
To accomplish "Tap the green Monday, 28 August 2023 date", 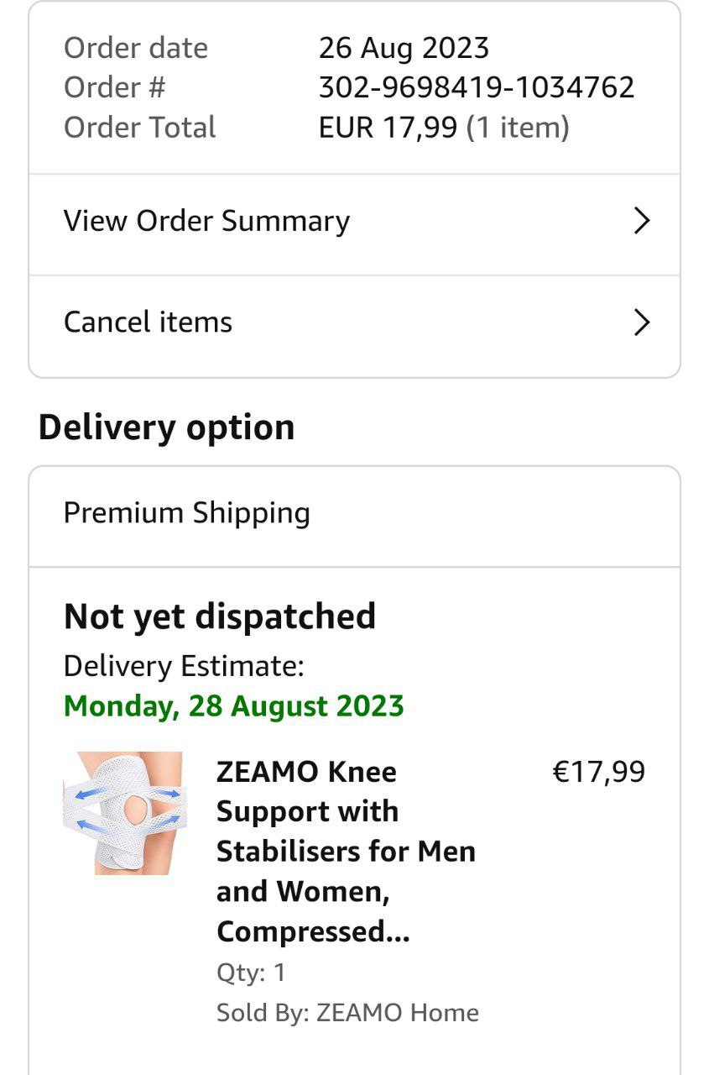I will tap(234, 706).
